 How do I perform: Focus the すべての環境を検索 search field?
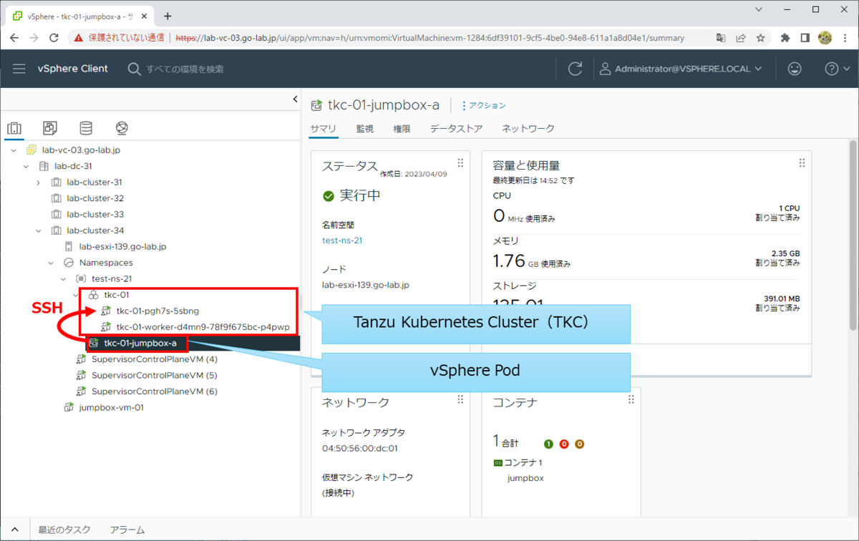click(x=186, y=69)
